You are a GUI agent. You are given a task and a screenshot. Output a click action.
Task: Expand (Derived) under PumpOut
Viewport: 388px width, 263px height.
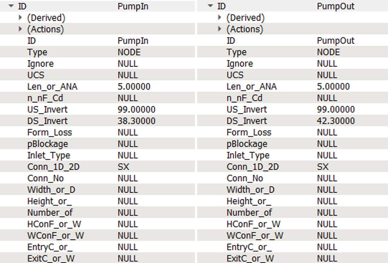click(x=220, y=18)
